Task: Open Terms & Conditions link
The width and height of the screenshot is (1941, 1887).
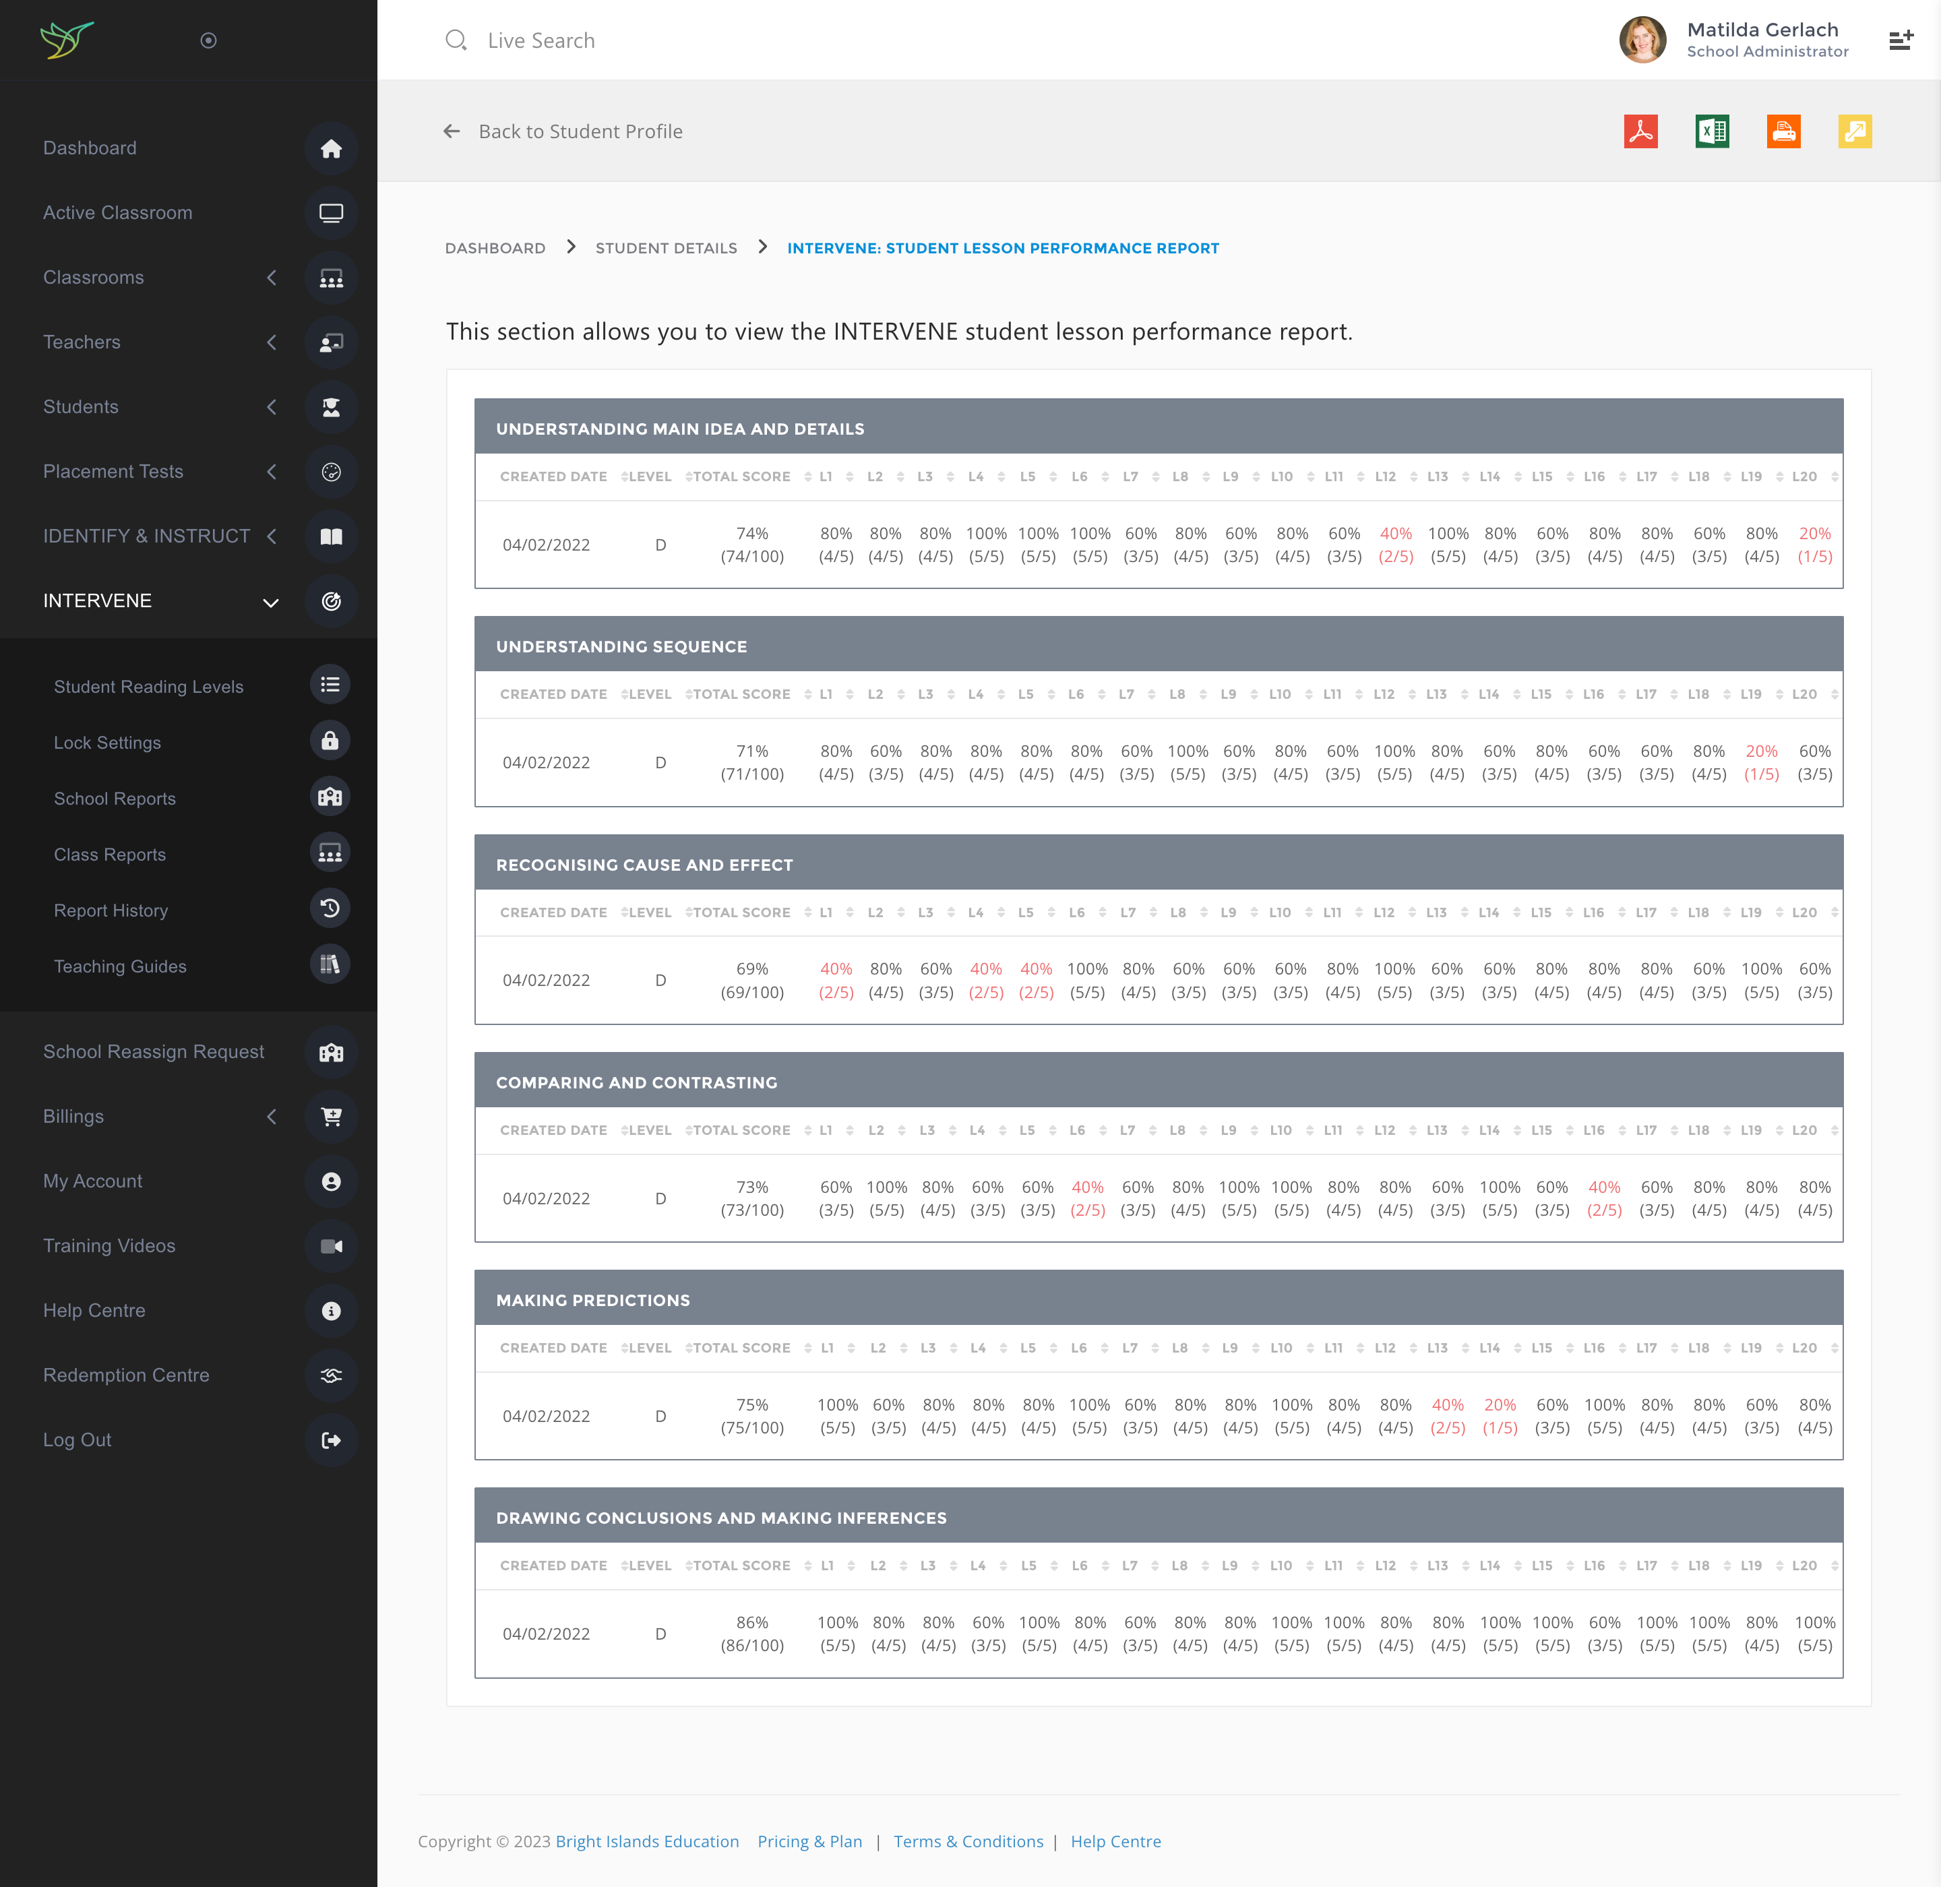Action: [x=968, y=1841]
